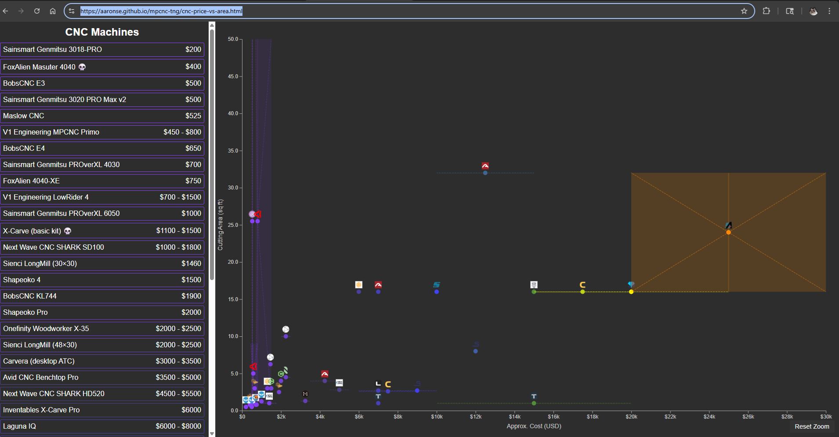The width and height of the screenshot is (839, 437).
Task: Click the skull icon beside FoxAlien Masuter 4040
Action: [x=82, y=67]
